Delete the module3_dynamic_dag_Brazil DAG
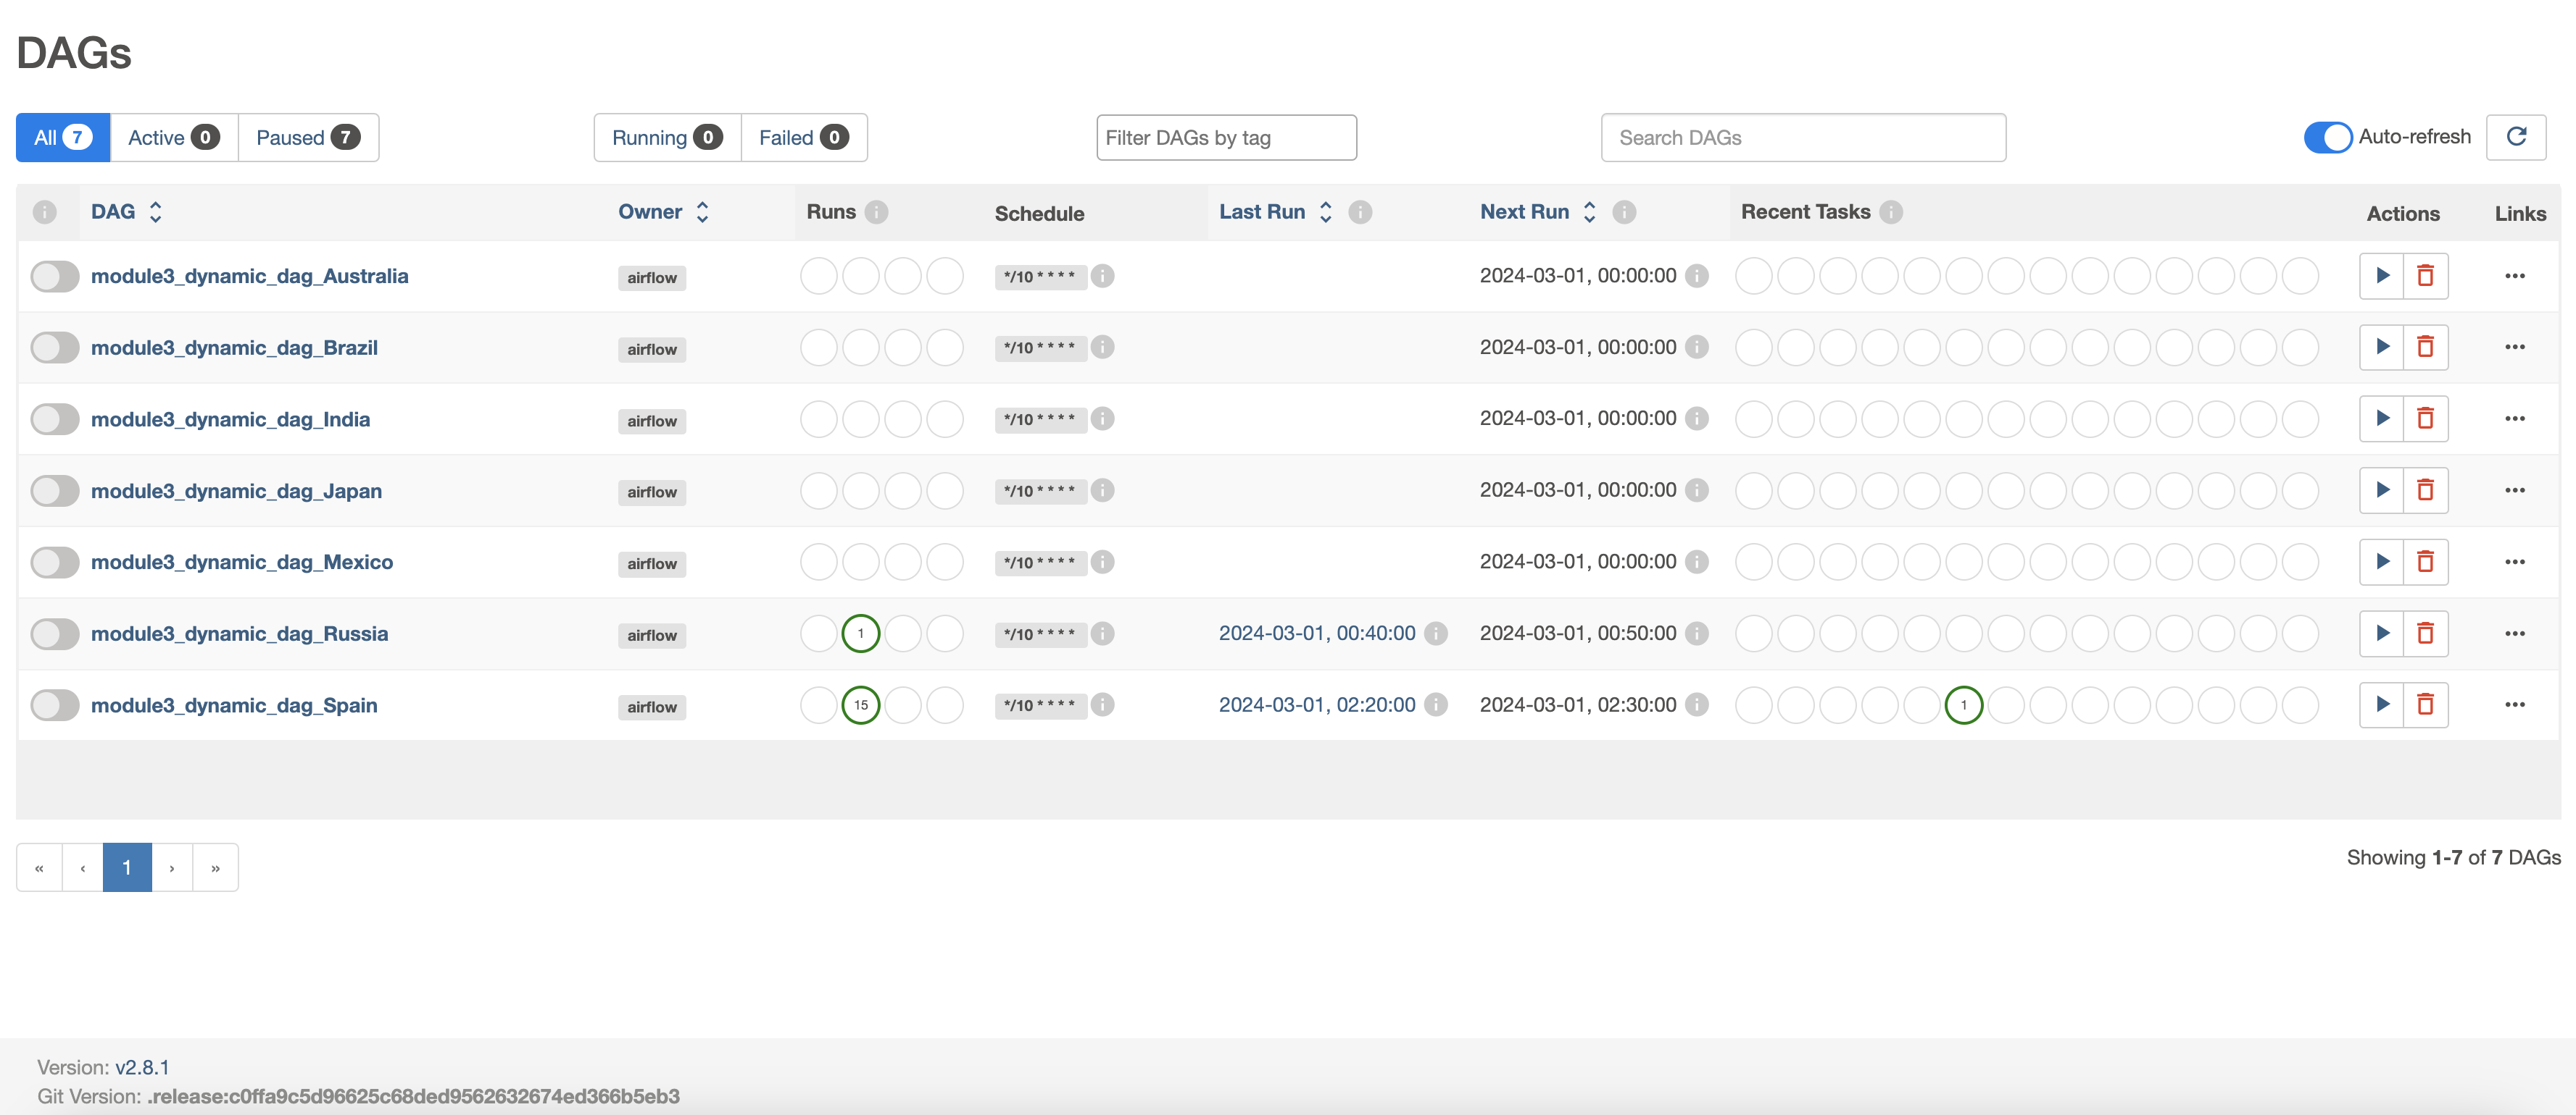This screenshot has width=2576, height=1115. pyautogui.click(x=2425, y=347)
